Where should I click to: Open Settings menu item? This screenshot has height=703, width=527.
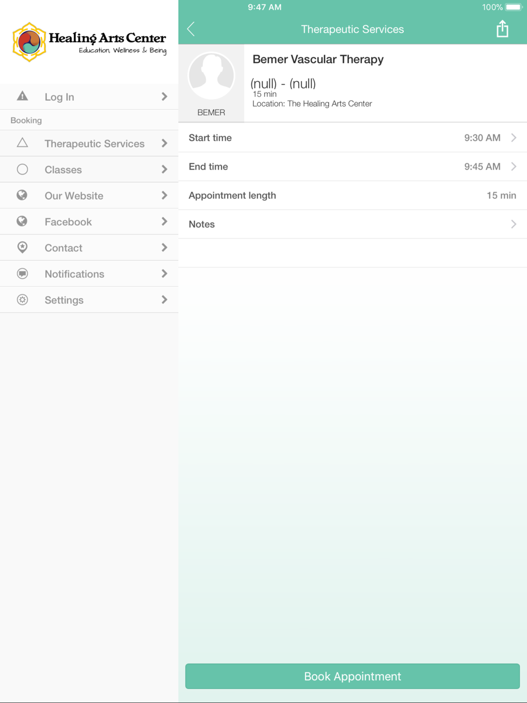tap(89, 300)
